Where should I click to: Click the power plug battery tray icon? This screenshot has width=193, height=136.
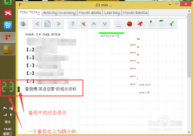click(11, 109)
